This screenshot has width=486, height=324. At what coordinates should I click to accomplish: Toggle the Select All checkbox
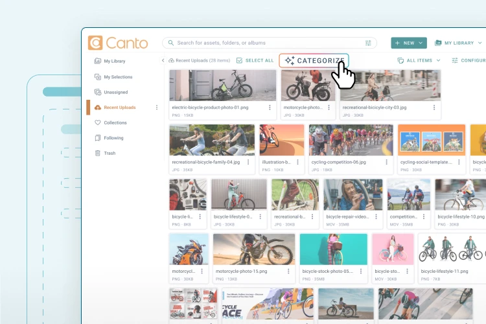click(x=240, y=60)
